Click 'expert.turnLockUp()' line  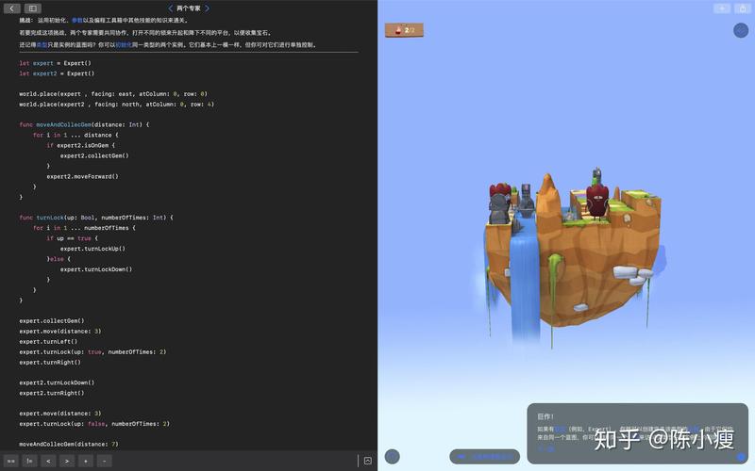(92, 249)
